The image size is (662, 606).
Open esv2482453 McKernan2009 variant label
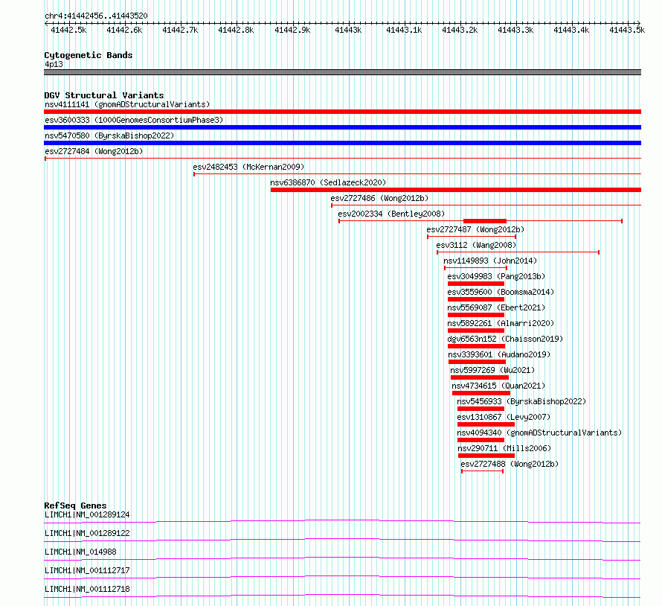(x=248, y=167)
